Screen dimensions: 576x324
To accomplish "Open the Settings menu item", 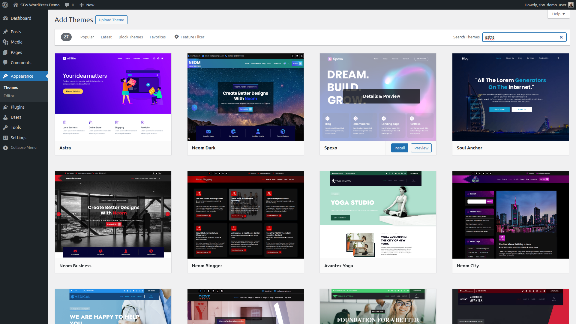I will point(24,138).
